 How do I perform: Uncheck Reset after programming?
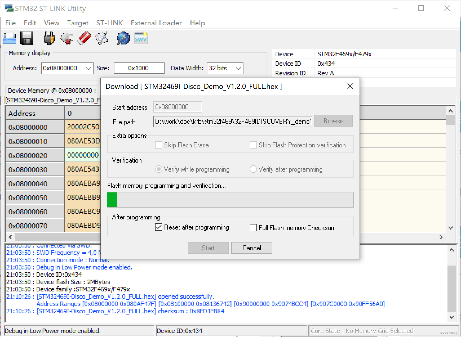click(x=159, y=227)
